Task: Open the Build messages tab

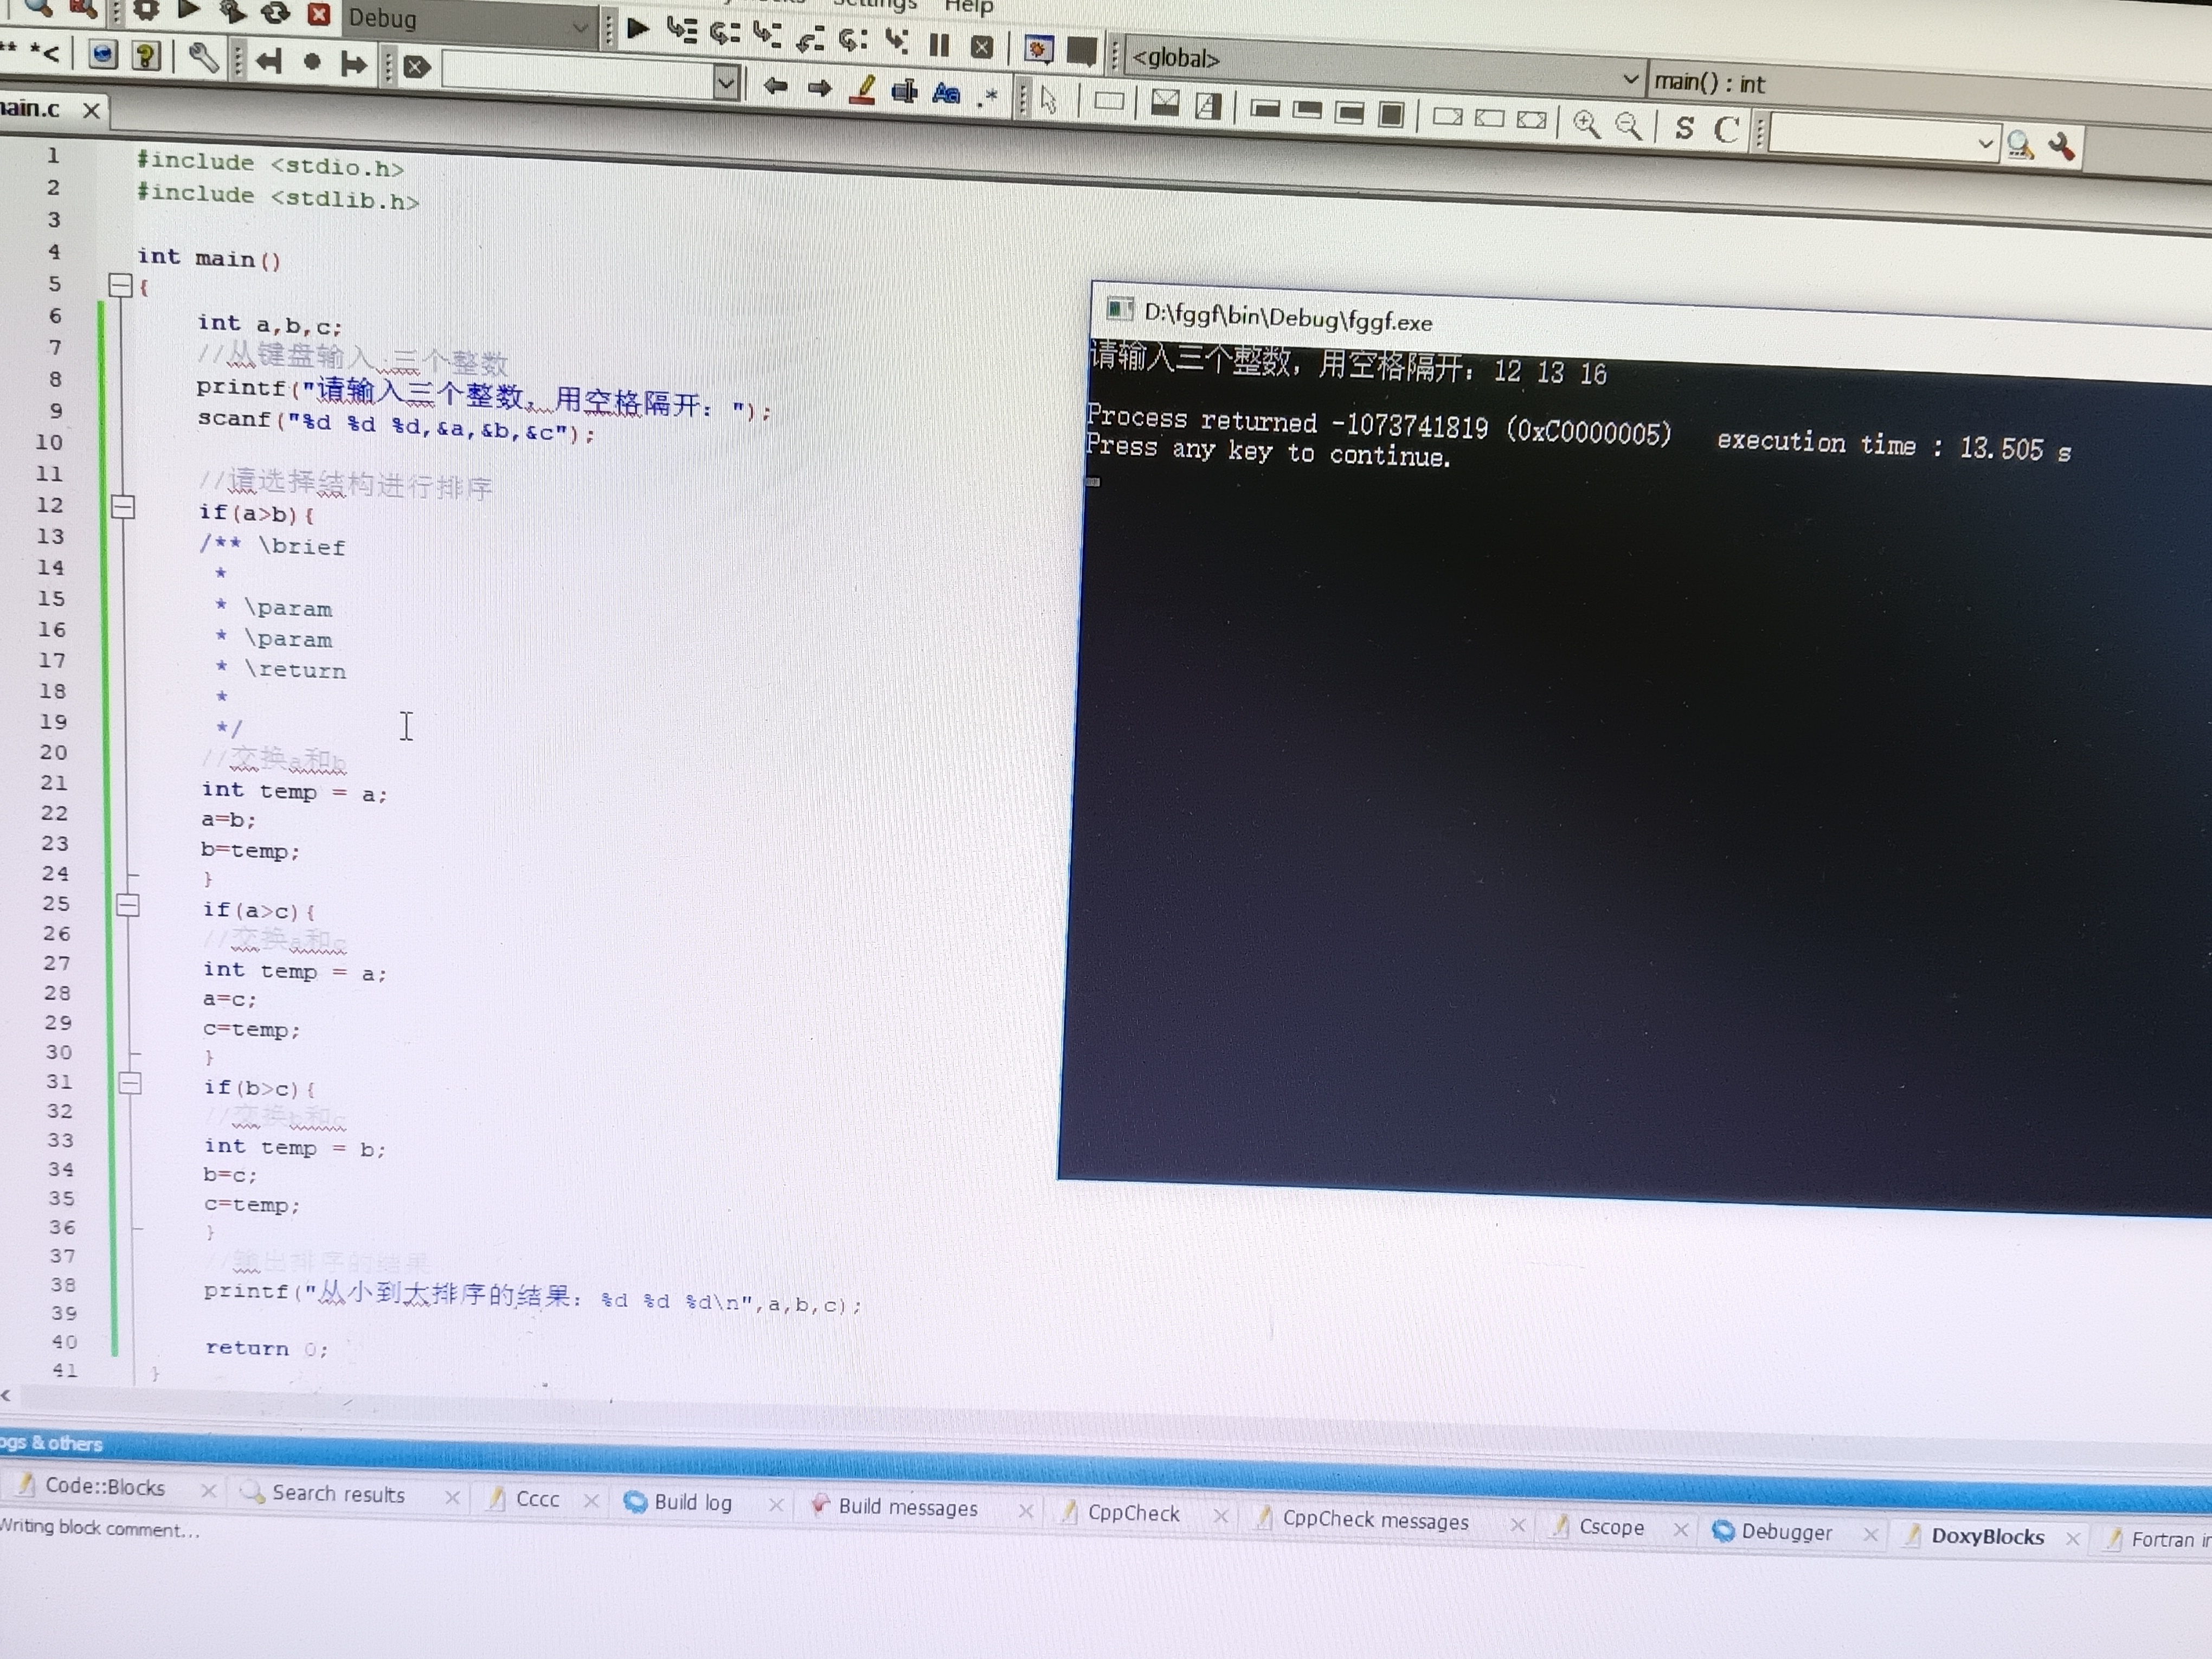Action: [907, 1507]
